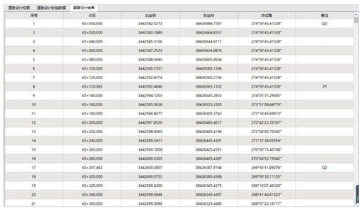This screenshot has width=360, height=214.
Task: Click the 备注 column header
Action: (324, 15)
